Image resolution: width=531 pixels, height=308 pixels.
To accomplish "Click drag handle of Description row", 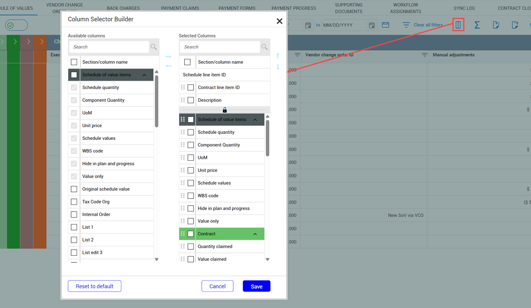I will pyautogui.click(x=183, y=100).
